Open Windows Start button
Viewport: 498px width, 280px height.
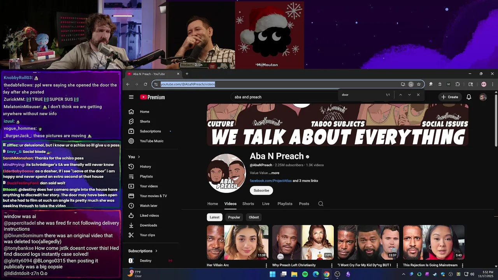[x=272, y=274]
